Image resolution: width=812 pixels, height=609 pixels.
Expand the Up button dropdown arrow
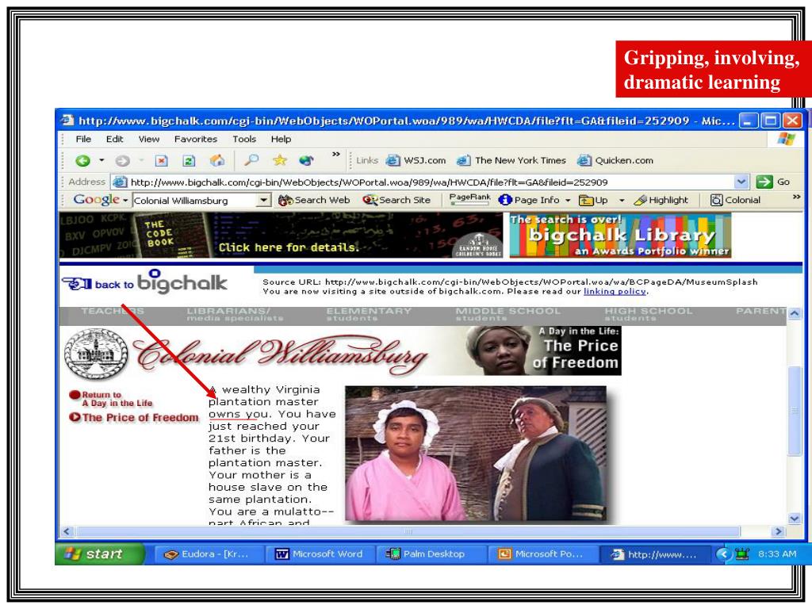[622, 201]
